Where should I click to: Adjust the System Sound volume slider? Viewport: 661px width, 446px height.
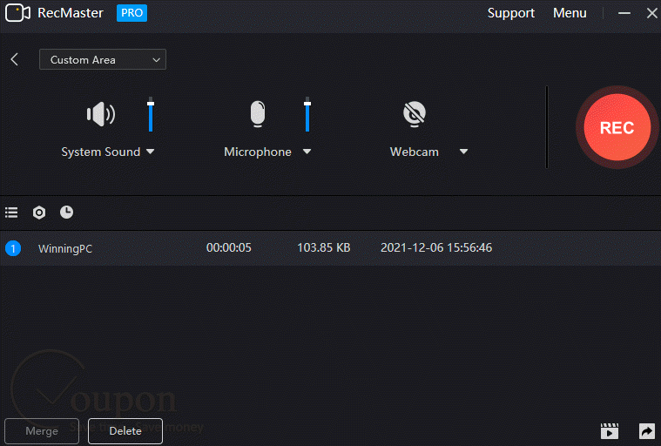[151, 114]
